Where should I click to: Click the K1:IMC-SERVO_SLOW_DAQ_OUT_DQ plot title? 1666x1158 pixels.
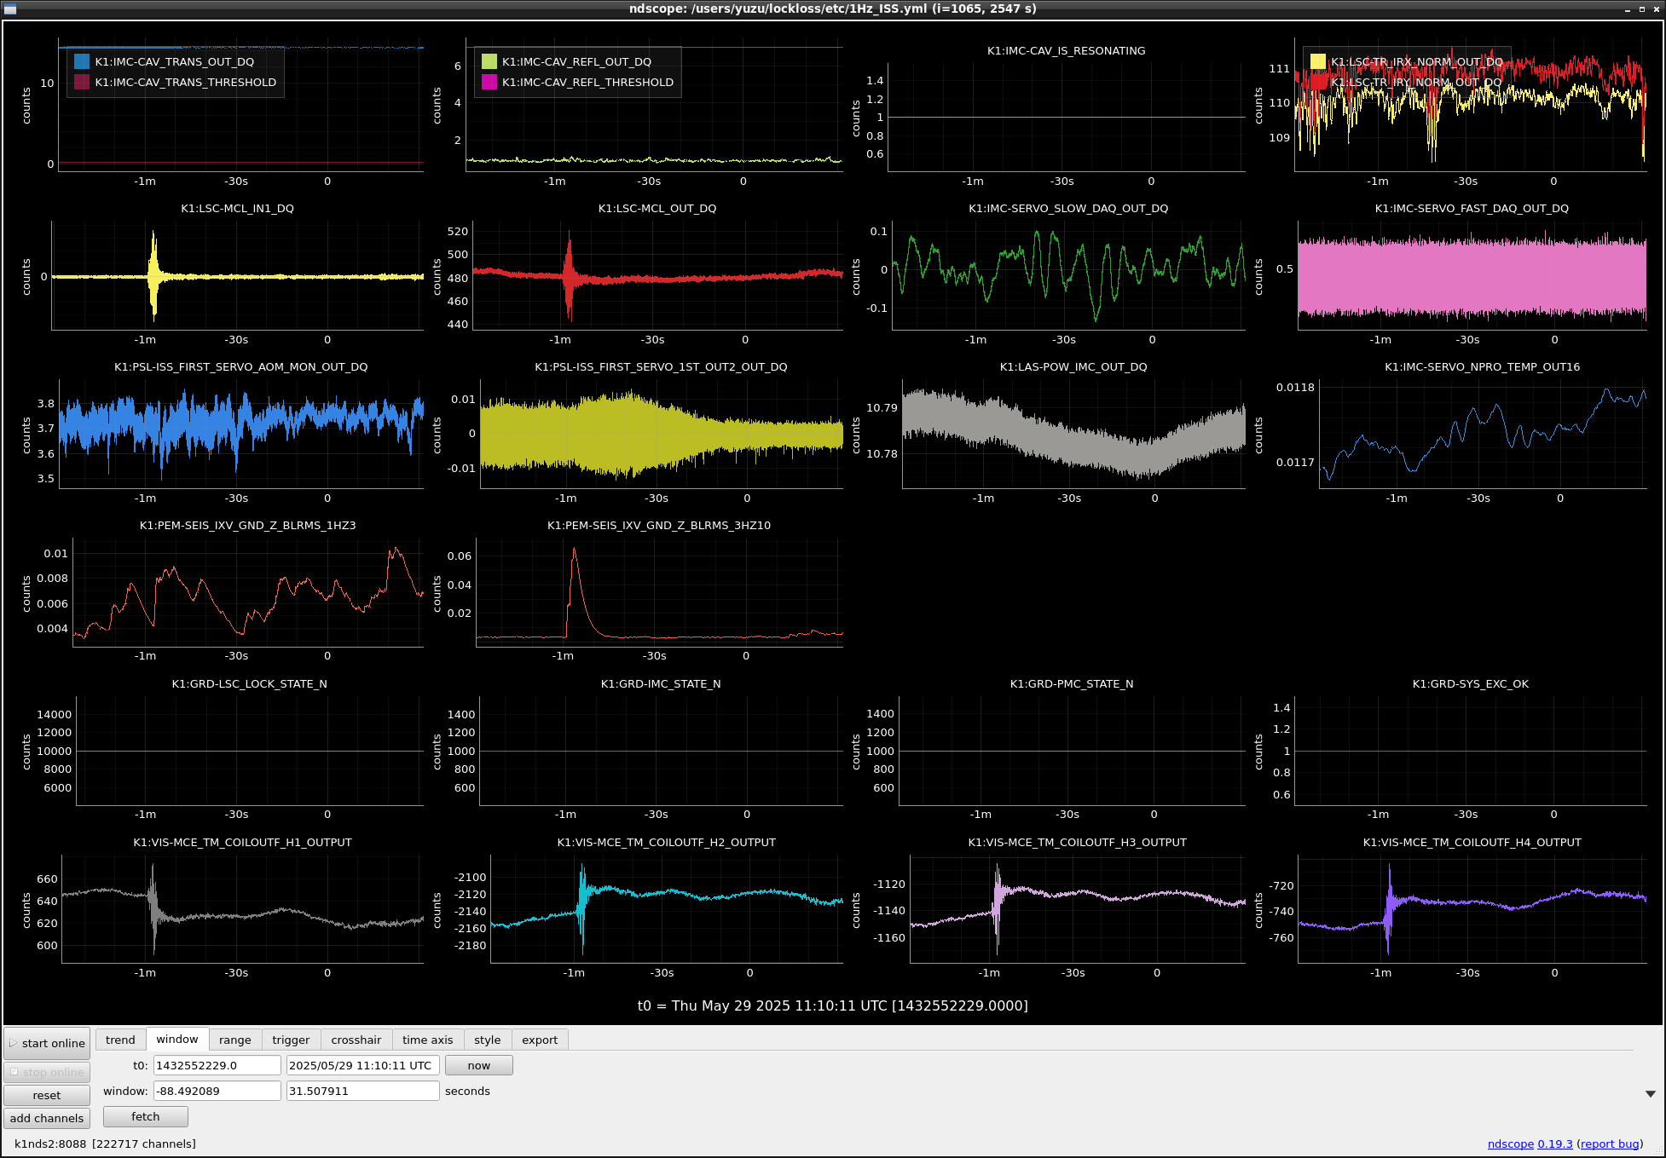click(x=1068, y=208)
